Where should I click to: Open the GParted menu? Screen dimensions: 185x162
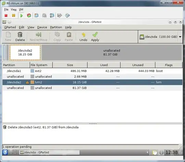10,27
